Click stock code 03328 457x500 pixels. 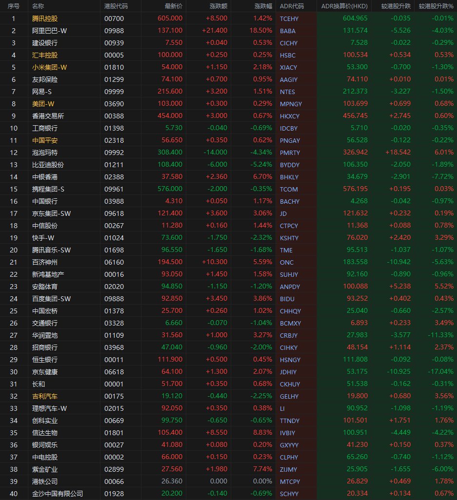click(114, 323)
